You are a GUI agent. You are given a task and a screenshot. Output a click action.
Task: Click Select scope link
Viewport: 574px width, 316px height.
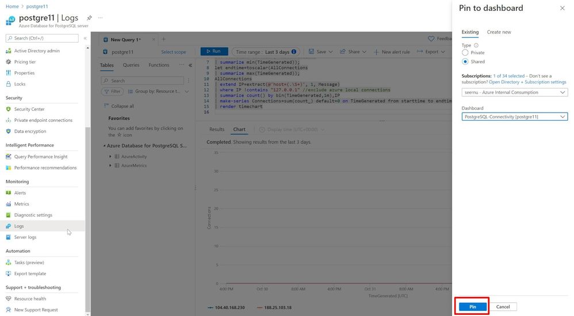point(174,52)
